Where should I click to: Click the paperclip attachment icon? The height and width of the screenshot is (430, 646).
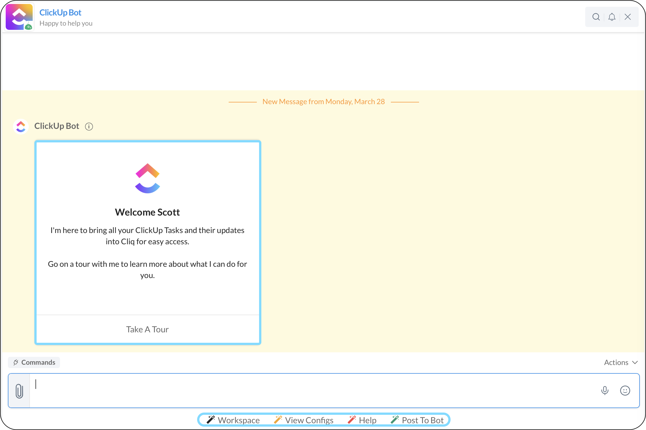(x=19, y=391)
